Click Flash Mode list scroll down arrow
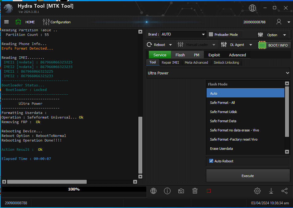The image size is (293, 208). tap(287, 152)
